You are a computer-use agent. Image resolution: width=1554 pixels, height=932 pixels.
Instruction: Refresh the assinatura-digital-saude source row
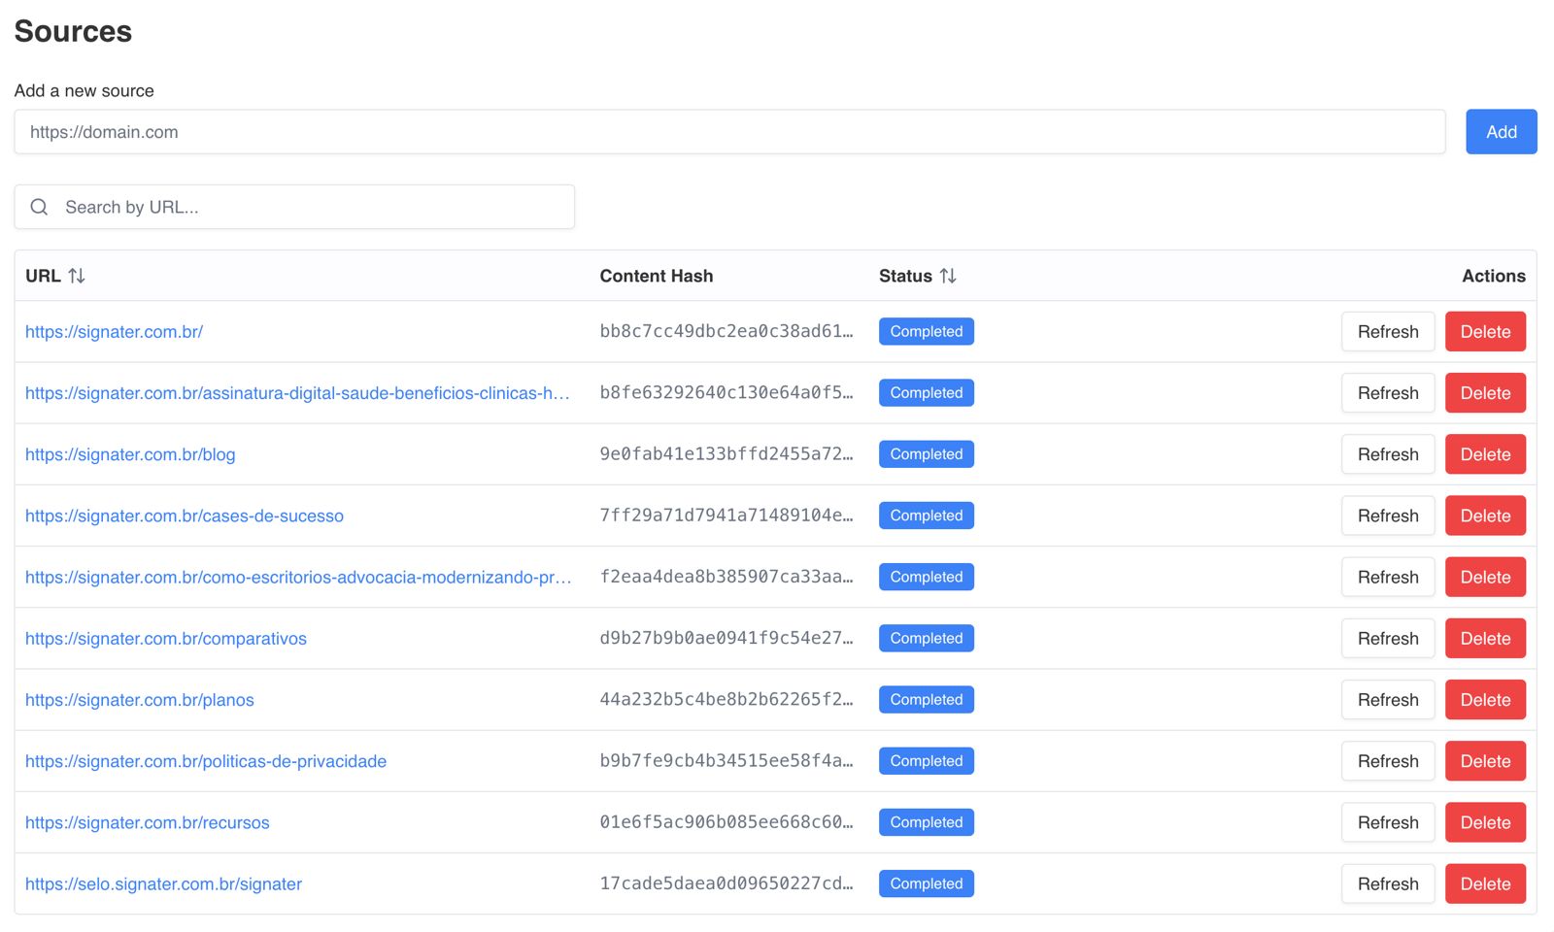1387,393
